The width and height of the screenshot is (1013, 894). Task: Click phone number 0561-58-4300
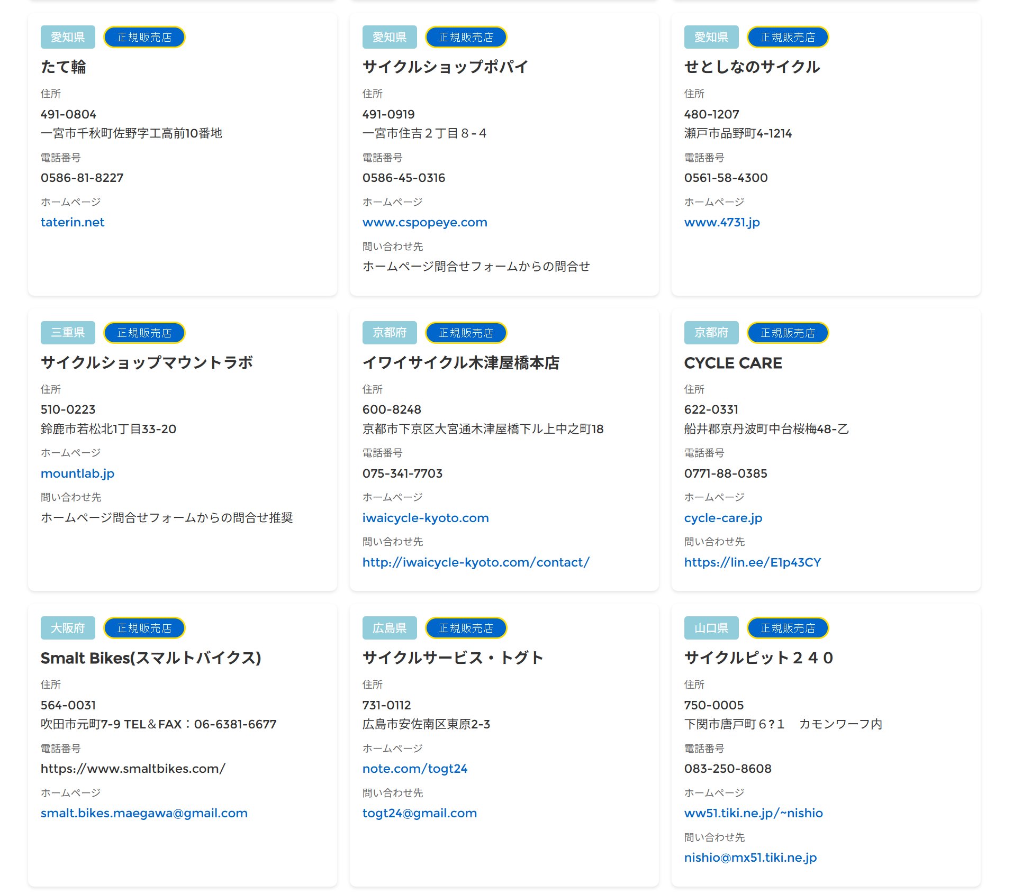tap(726, 178)
